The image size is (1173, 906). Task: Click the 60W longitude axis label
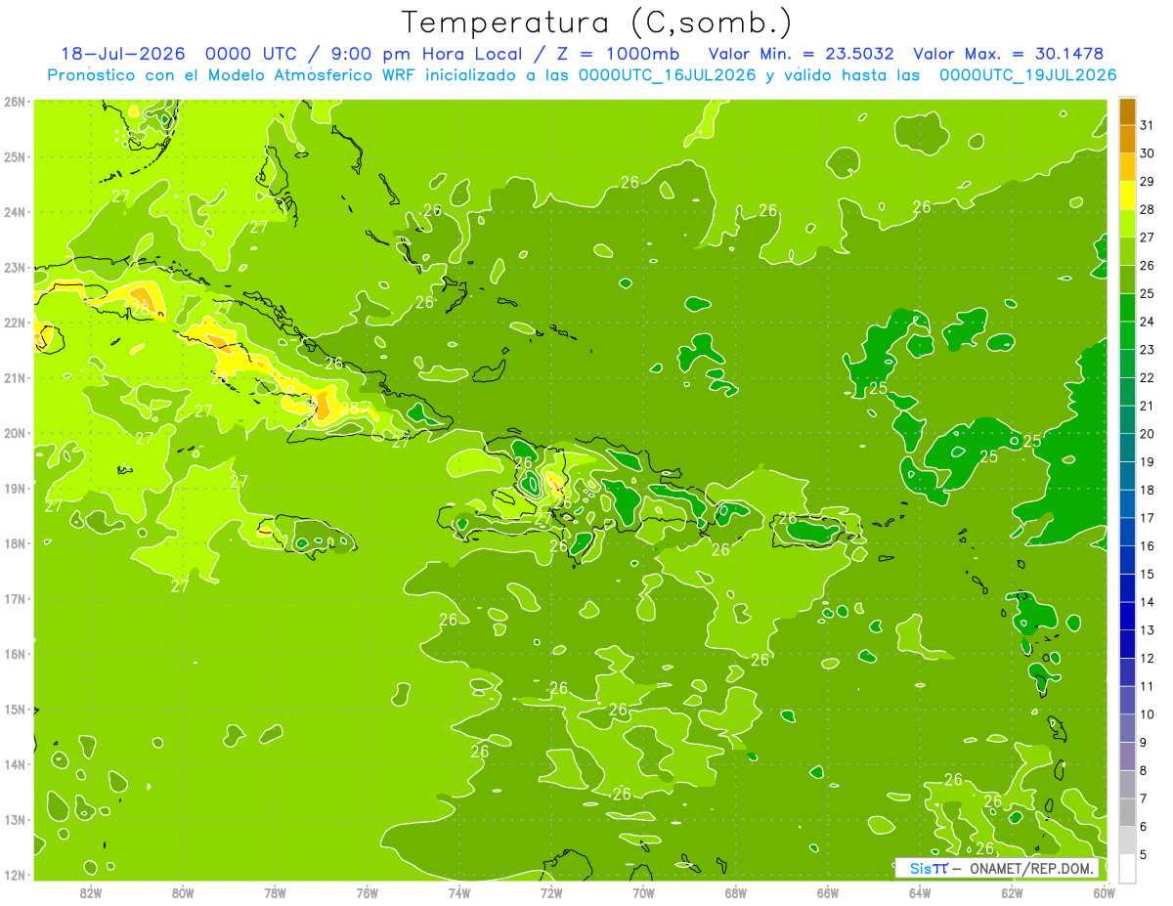[x=1104, y=892]
